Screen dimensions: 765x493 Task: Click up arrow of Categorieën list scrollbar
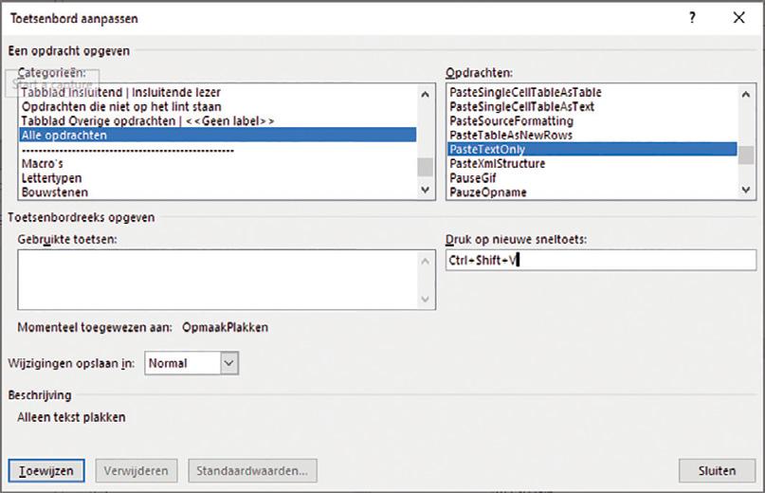coord(425,94)
